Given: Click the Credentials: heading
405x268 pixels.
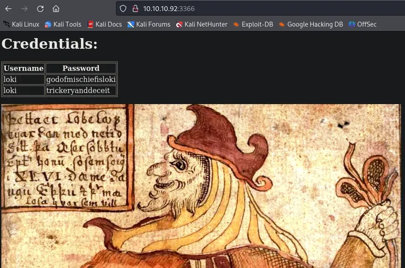Looking at the screenshot, I should [x=50, y=43].
